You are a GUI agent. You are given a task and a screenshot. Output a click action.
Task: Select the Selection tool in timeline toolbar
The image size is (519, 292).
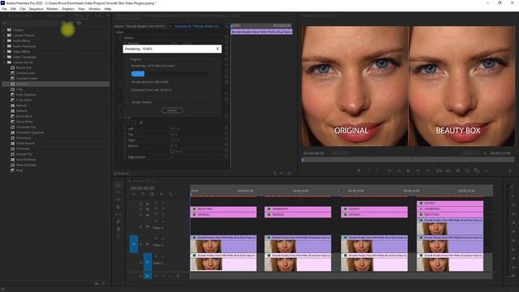(x=118, y=186)
